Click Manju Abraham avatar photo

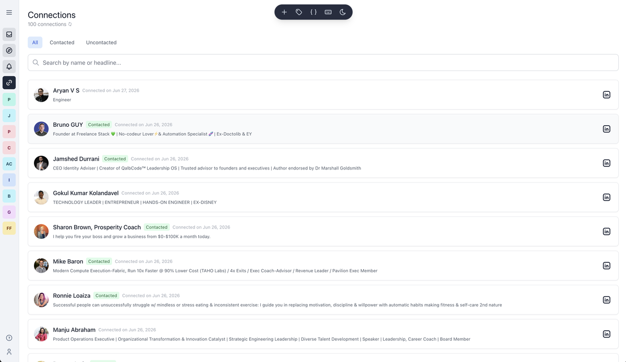click(x=41, y=334)
